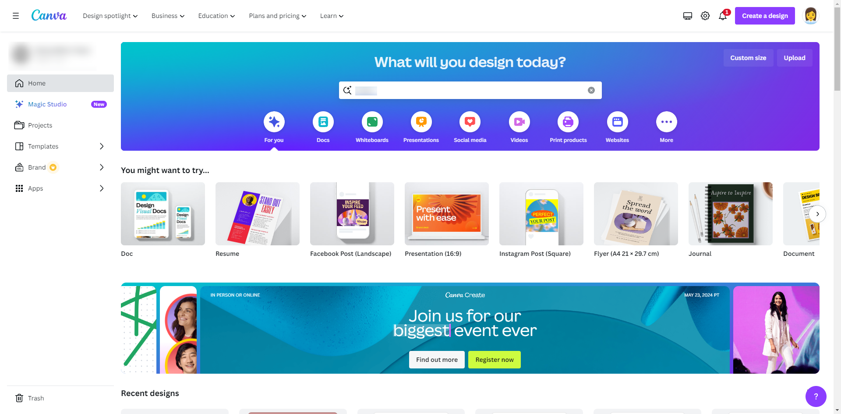Expand the Brand sidebar submenu
The width and height of the screenshot is (841, 414).
tap(102, 167)
